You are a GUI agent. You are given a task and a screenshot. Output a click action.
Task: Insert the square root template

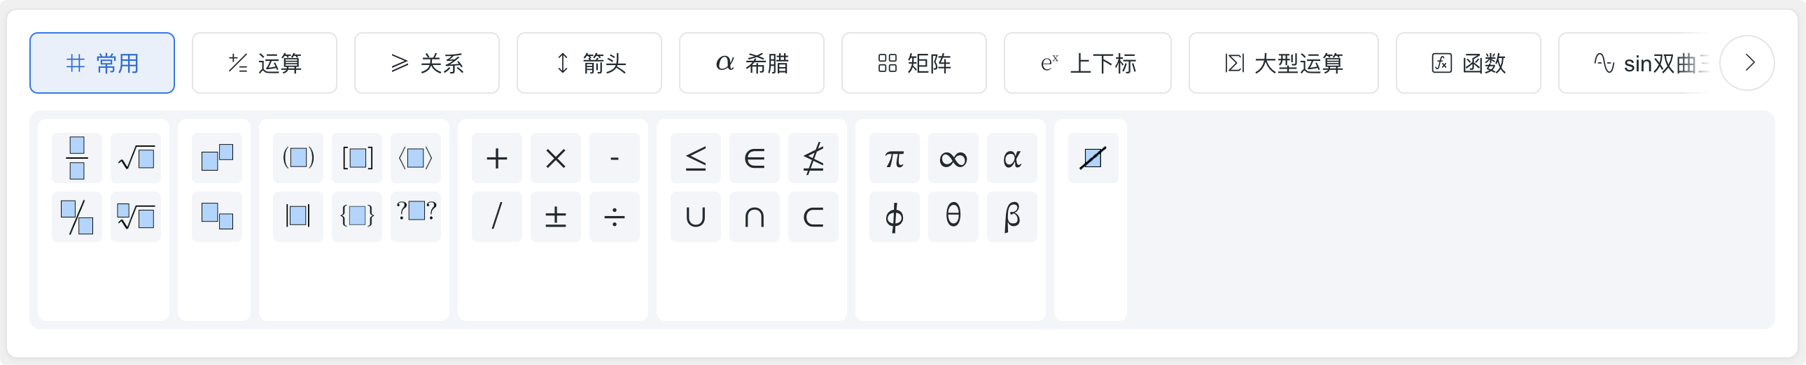click(x=136, y=158)
